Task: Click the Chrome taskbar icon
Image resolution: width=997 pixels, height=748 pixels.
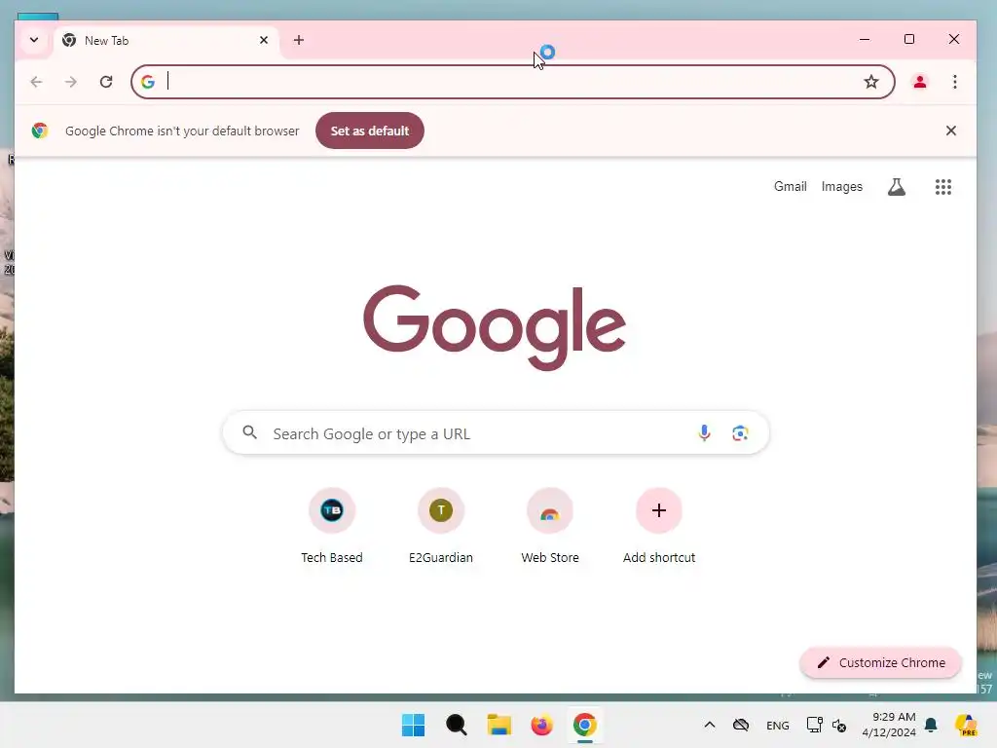Action: (585, 725)
